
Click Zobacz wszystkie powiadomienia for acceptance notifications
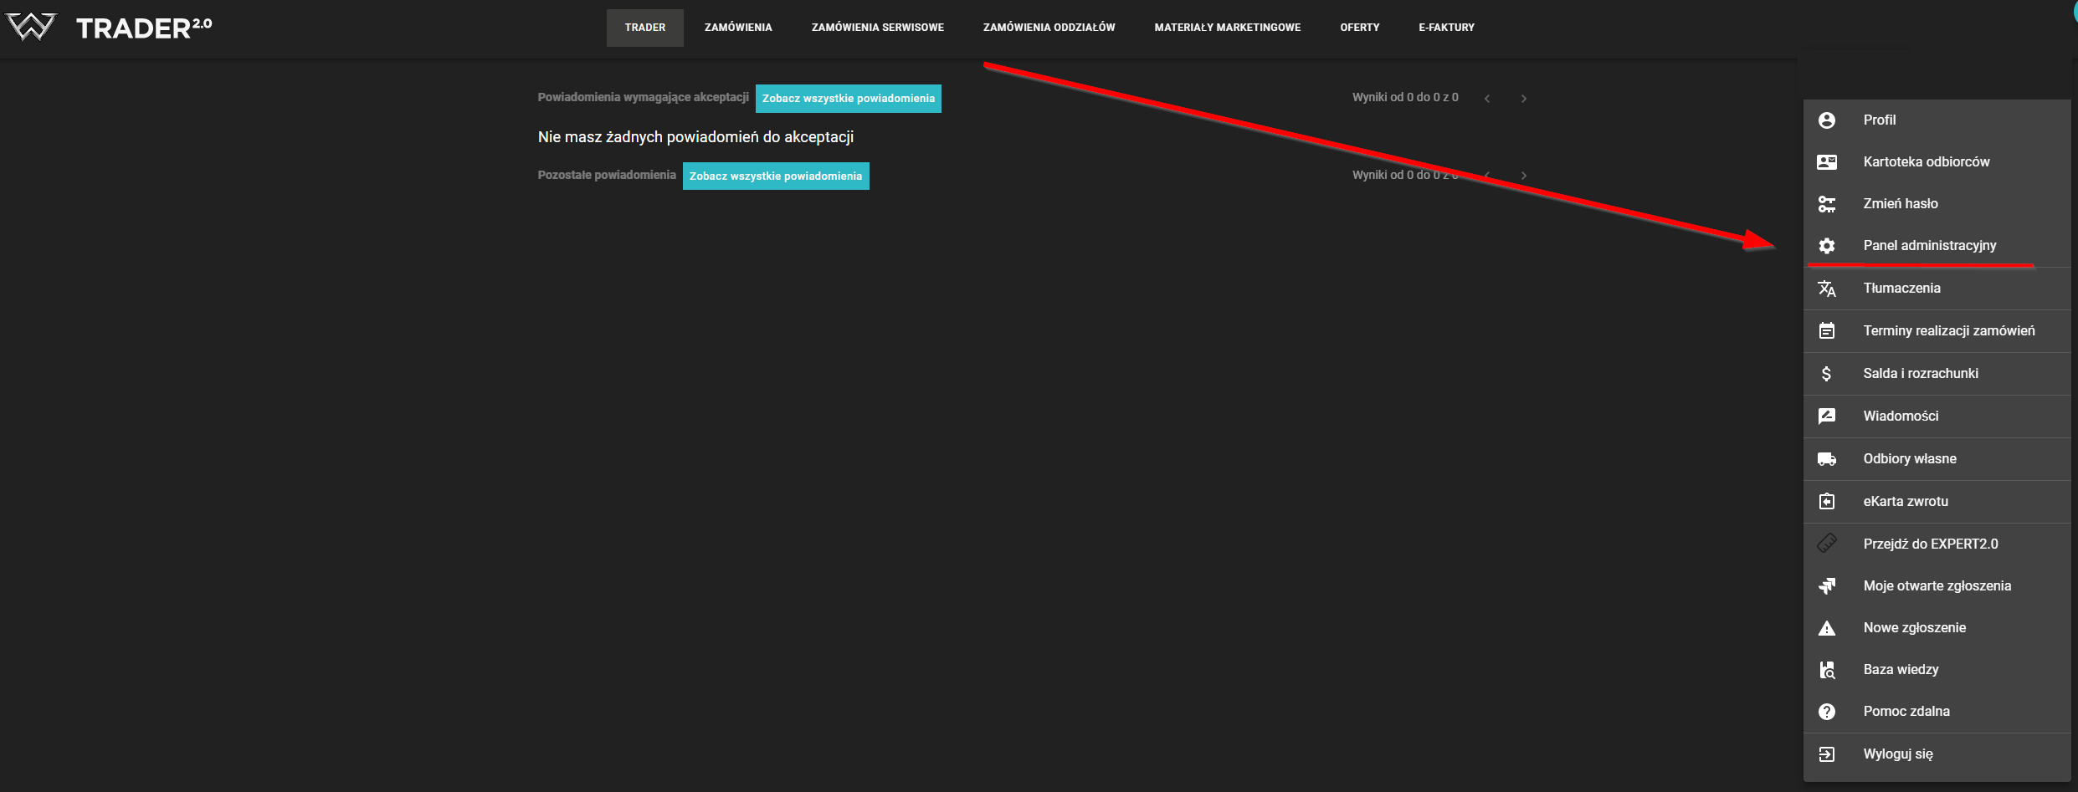click(x=848, y=99)
